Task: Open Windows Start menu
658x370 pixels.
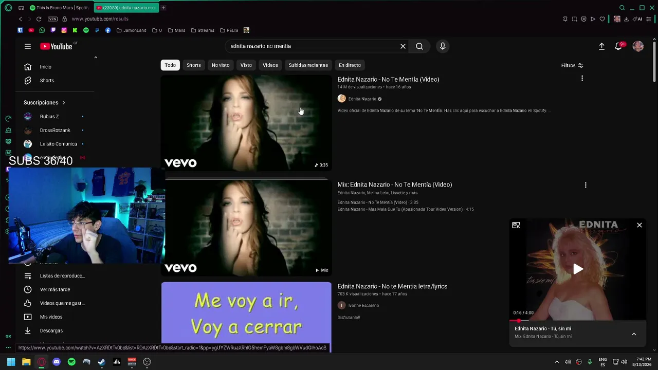Action: pos(11,362)
